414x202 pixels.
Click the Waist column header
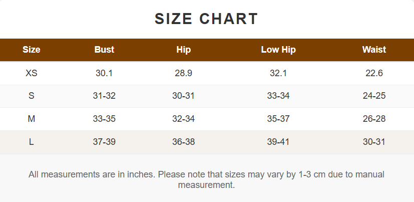click(374, 50)
